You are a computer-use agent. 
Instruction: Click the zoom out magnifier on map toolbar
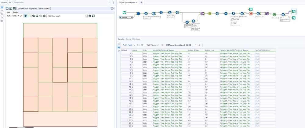tap(37, 16)
